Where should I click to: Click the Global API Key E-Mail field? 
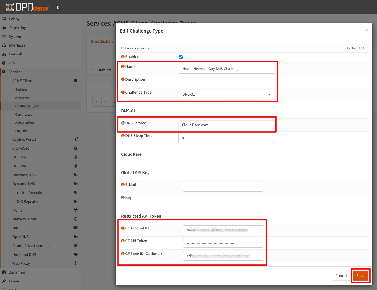(223, 187)
